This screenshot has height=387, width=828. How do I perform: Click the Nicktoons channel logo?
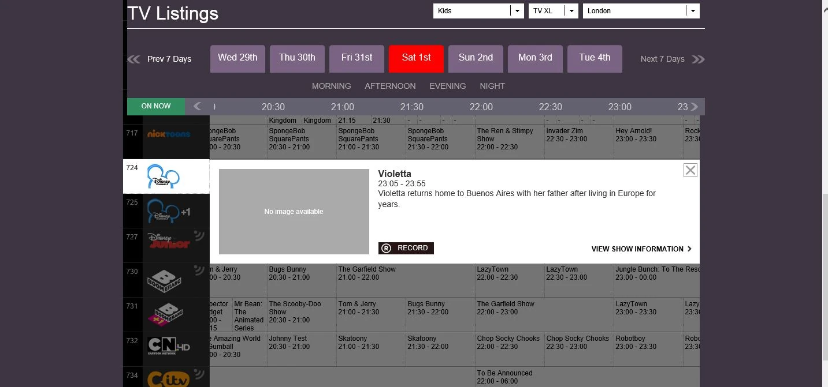(168, 134)
